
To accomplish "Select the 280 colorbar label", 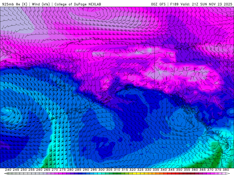I will point(70,170).
